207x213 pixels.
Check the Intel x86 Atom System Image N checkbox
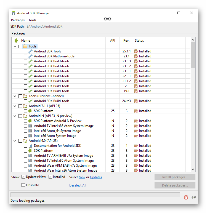coord(26,136)
